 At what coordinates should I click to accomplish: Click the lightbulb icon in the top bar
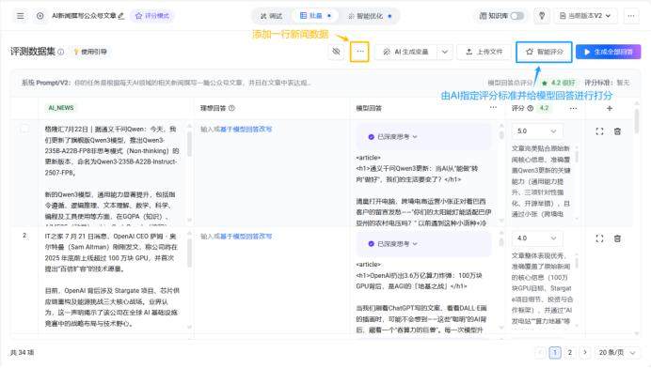(541, 16)
